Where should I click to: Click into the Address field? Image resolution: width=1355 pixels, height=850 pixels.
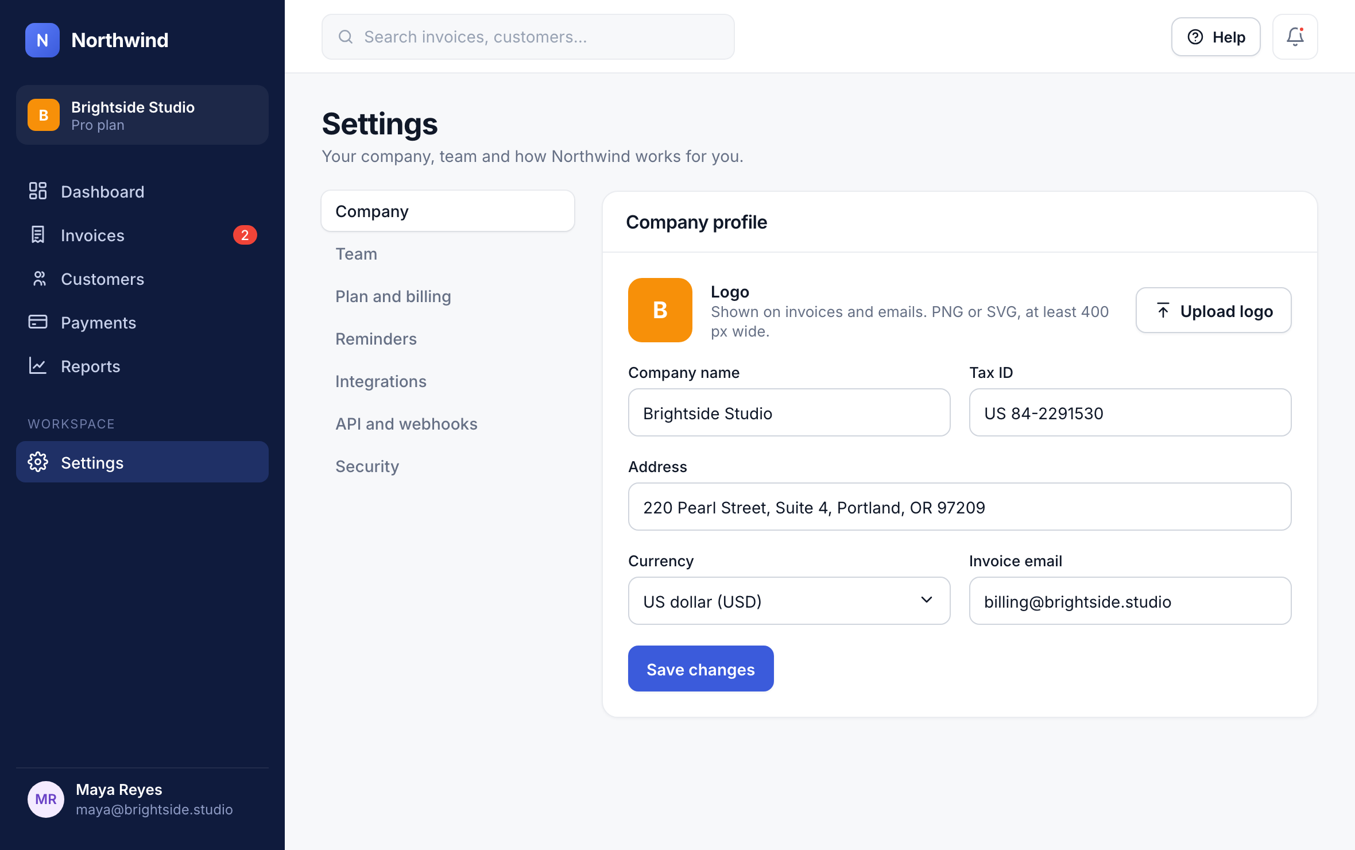click(959, 507)
